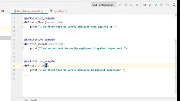Click yellow warning indicator at top of scrollbar
Viewport: 180px width, 101px height.
175,15
